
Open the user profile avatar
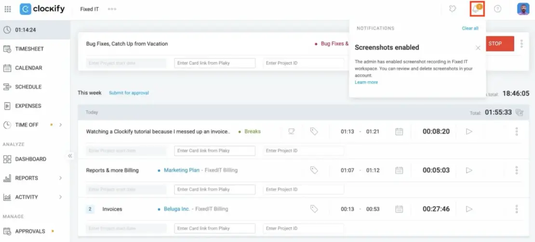[523, 9]
